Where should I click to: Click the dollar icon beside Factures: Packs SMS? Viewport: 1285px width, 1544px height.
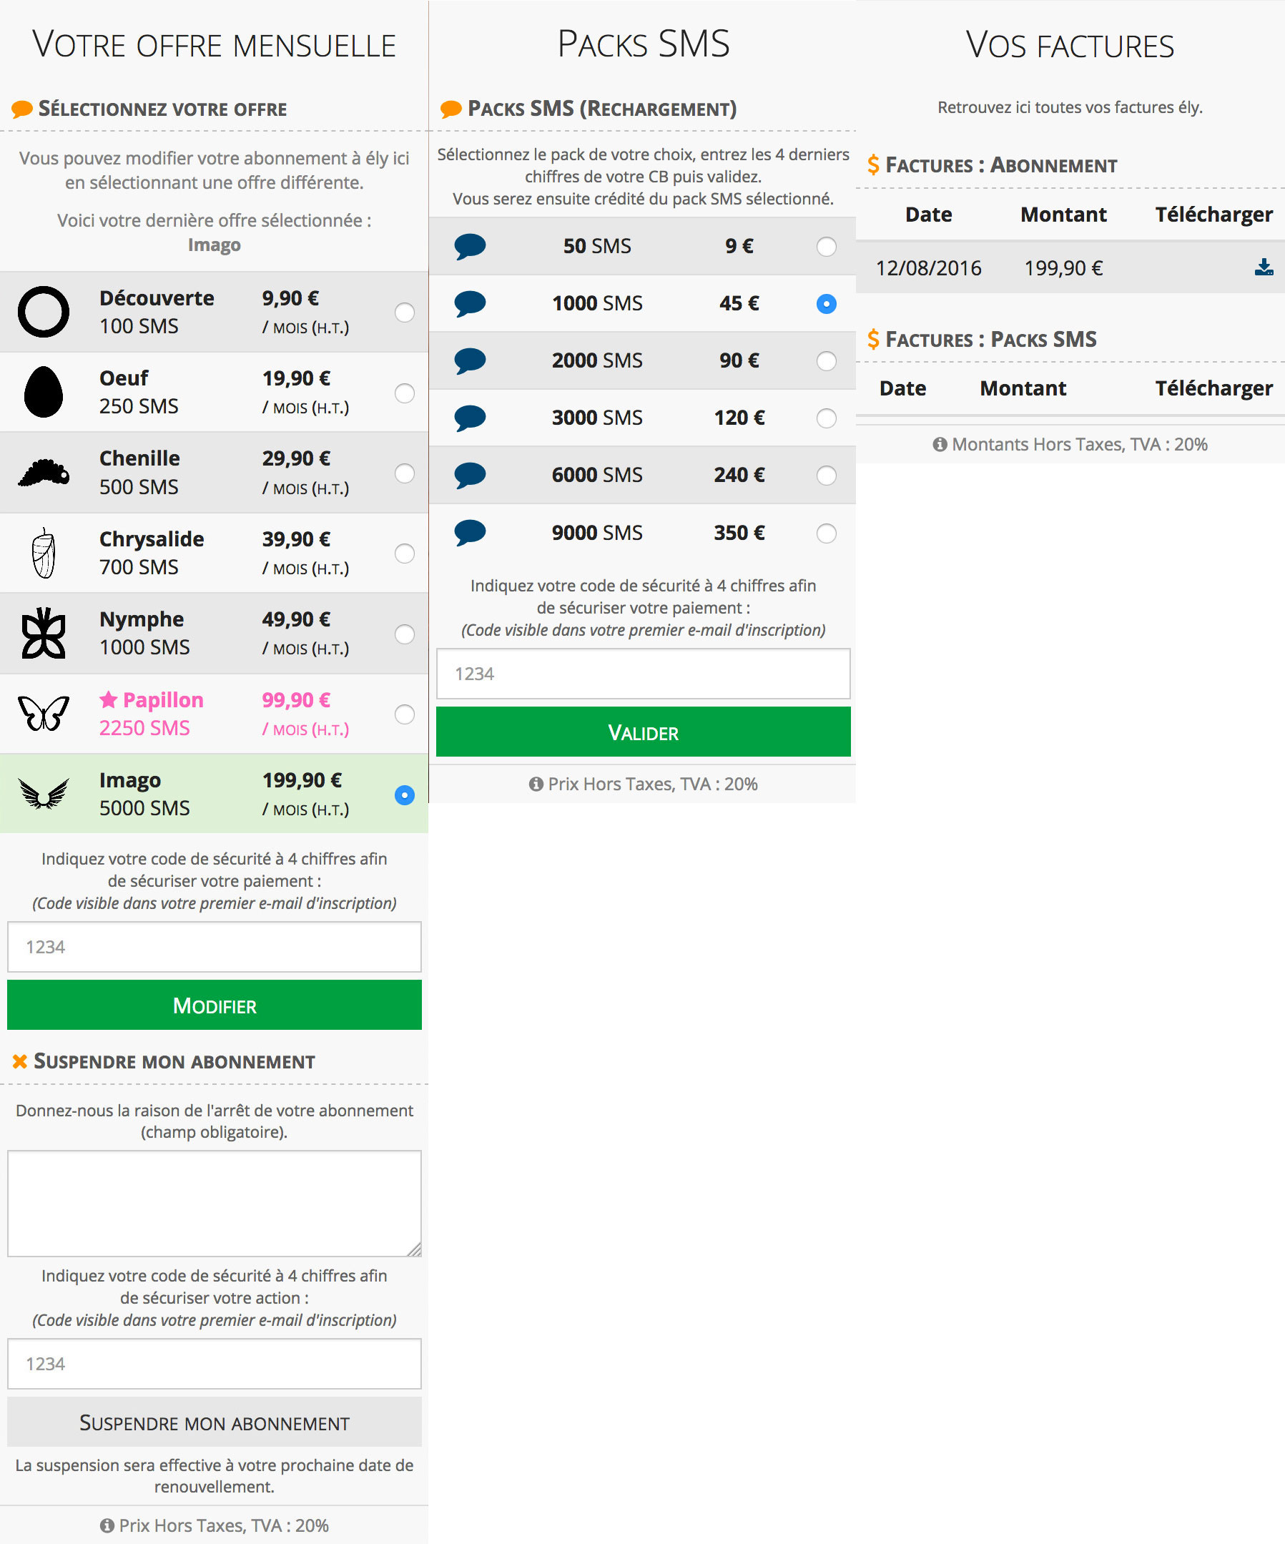pos(874,339)
